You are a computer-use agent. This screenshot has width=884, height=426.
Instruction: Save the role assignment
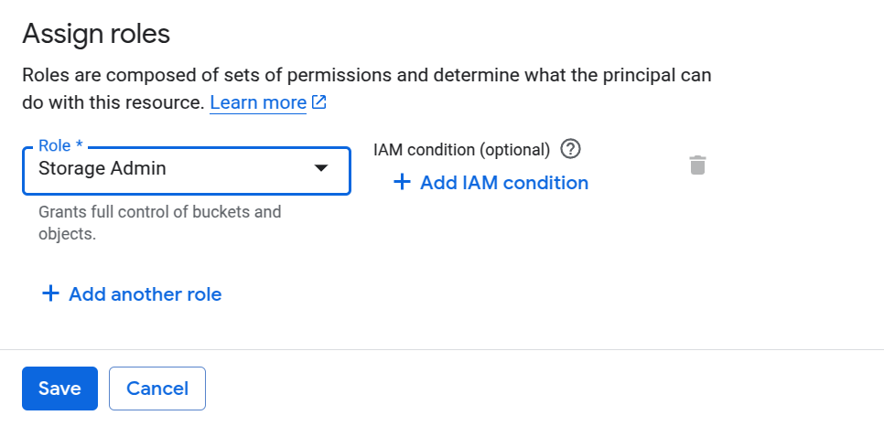(59, 389)
